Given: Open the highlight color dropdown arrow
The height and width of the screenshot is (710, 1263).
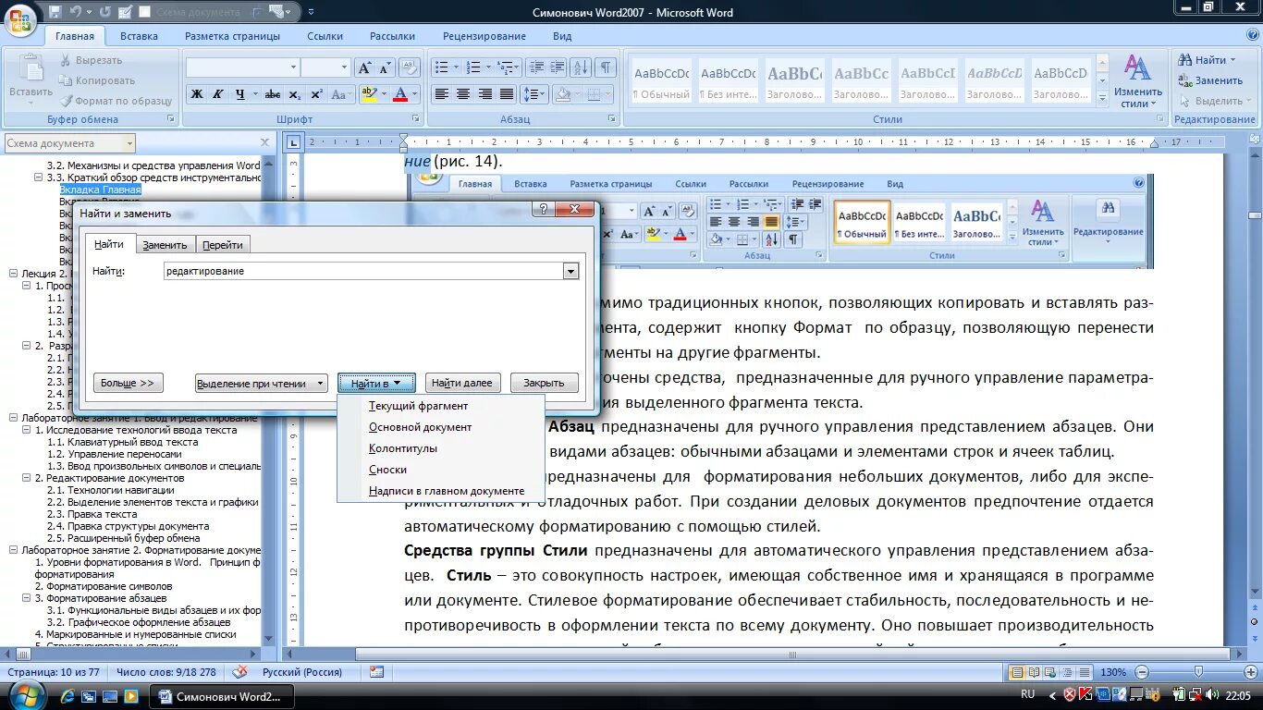Looking at the screenshot, I should (383, 94).
